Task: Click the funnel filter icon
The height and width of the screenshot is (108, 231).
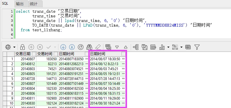Action: 197,47
